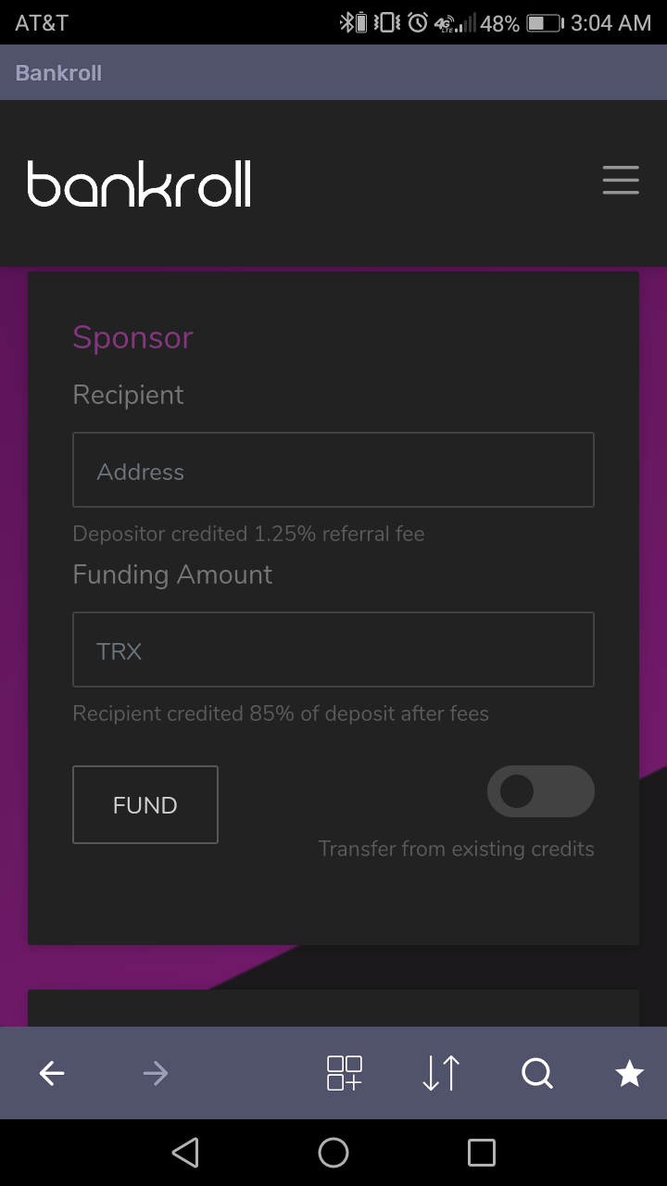
Task: Click the TRX funding amount field
Action: click(333, 650)
